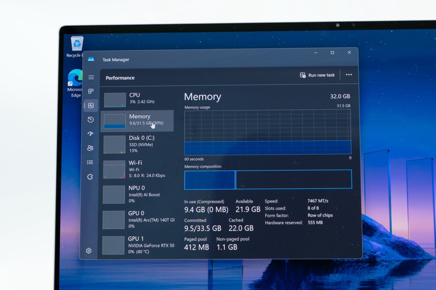
Task: Select the NPU 0 Intel AI Boost entry
Action: pyautogui.click(x=138, y=194)
